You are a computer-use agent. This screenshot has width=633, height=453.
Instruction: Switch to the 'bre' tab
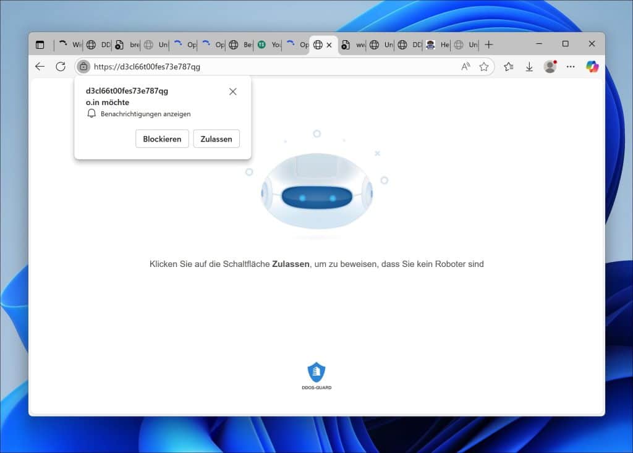[x=128, y=44]
